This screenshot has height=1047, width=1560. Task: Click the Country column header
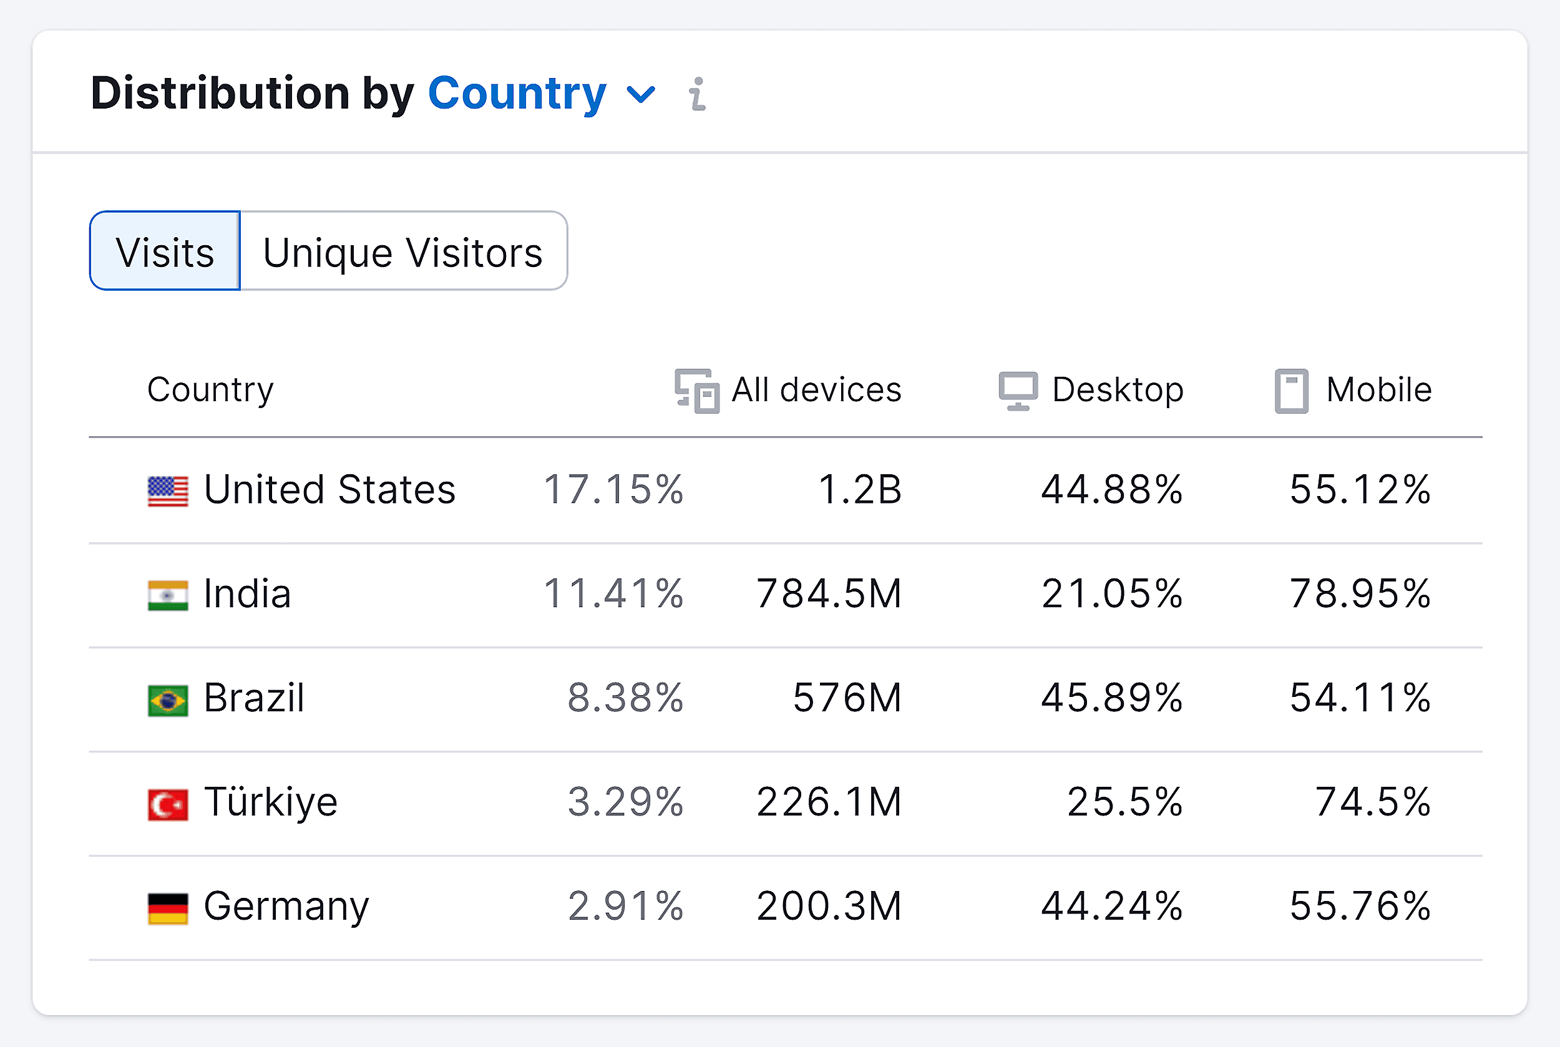click(x=210, y=390)
